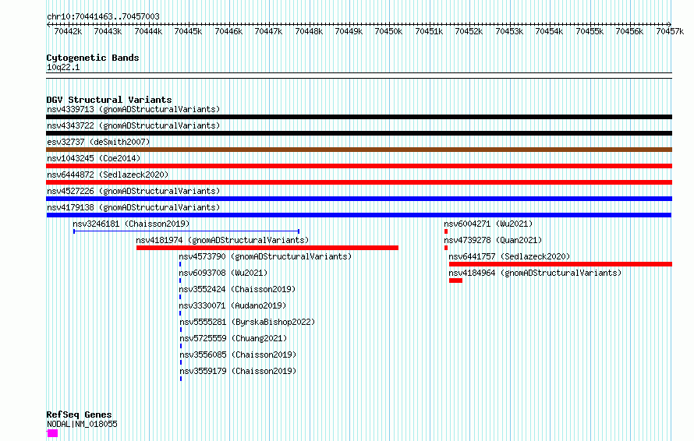Click the nsv4527226 gnomADStructuralVariants label
The image size is (694, 441).
click(133, 191)
